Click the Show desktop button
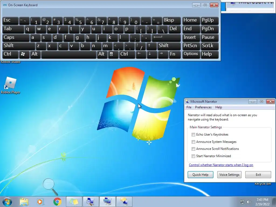The height and width of the screenshot is (207, 276). [274, 202]
